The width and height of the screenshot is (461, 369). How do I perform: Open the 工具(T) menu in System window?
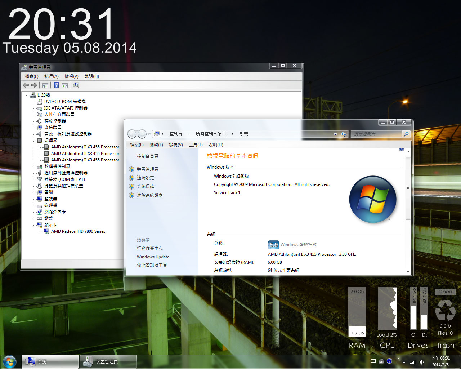[x=196, y=145]
